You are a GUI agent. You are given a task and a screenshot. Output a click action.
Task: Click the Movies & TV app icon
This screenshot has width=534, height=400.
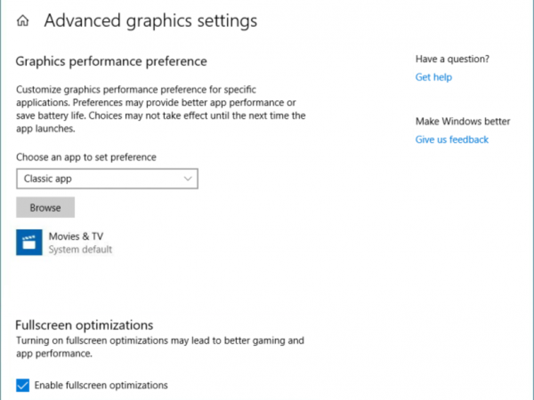[x=29, y=242]
